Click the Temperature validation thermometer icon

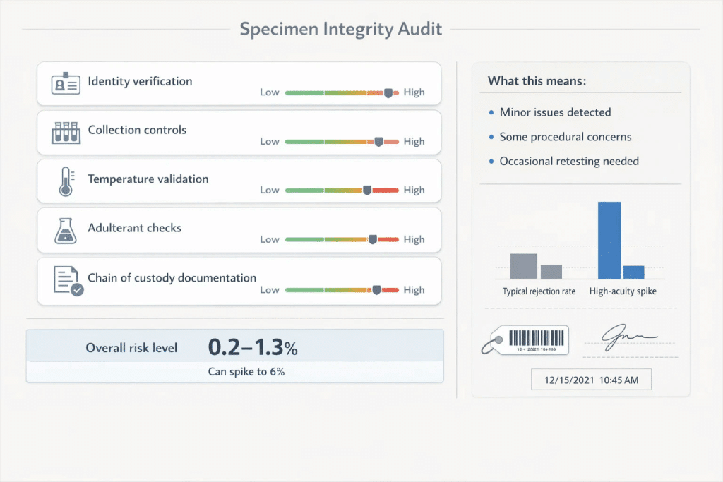tap(66, 181)
